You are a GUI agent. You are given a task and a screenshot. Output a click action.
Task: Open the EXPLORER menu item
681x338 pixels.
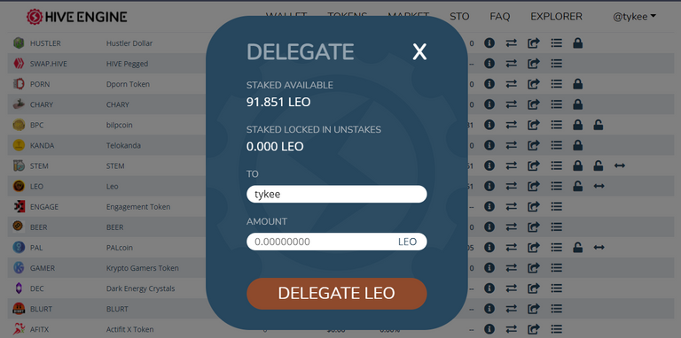pyautogui.click(x=556, y=17)
